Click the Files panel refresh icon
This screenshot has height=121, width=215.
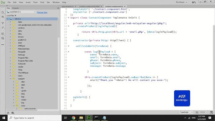[x=8, y=113]
